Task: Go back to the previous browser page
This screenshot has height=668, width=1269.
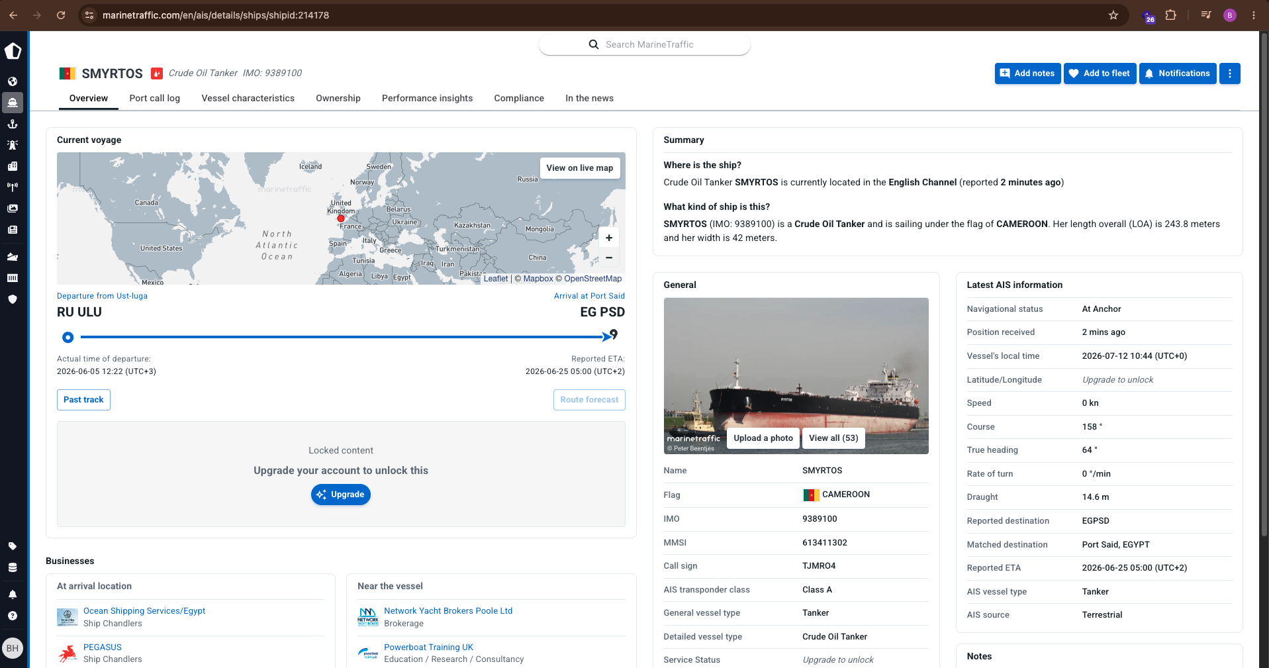Action: [x=13, y=15]
